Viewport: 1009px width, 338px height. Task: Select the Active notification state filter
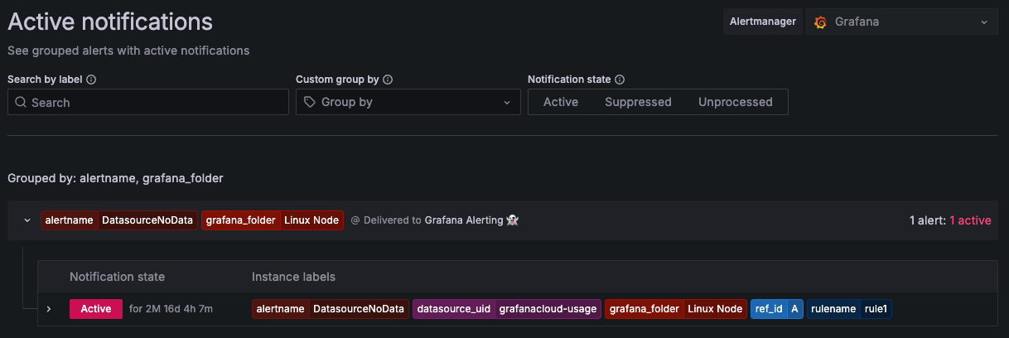point(561,102)
